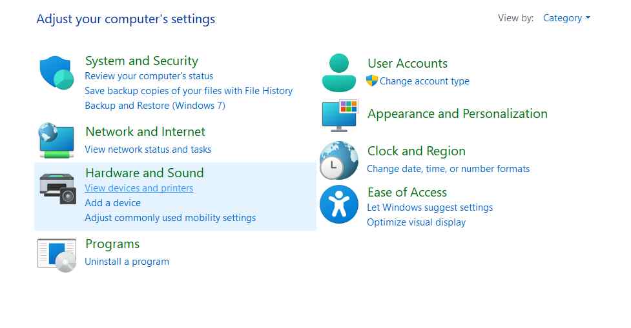Click the Clock and Region globe icon

point(339,160)
